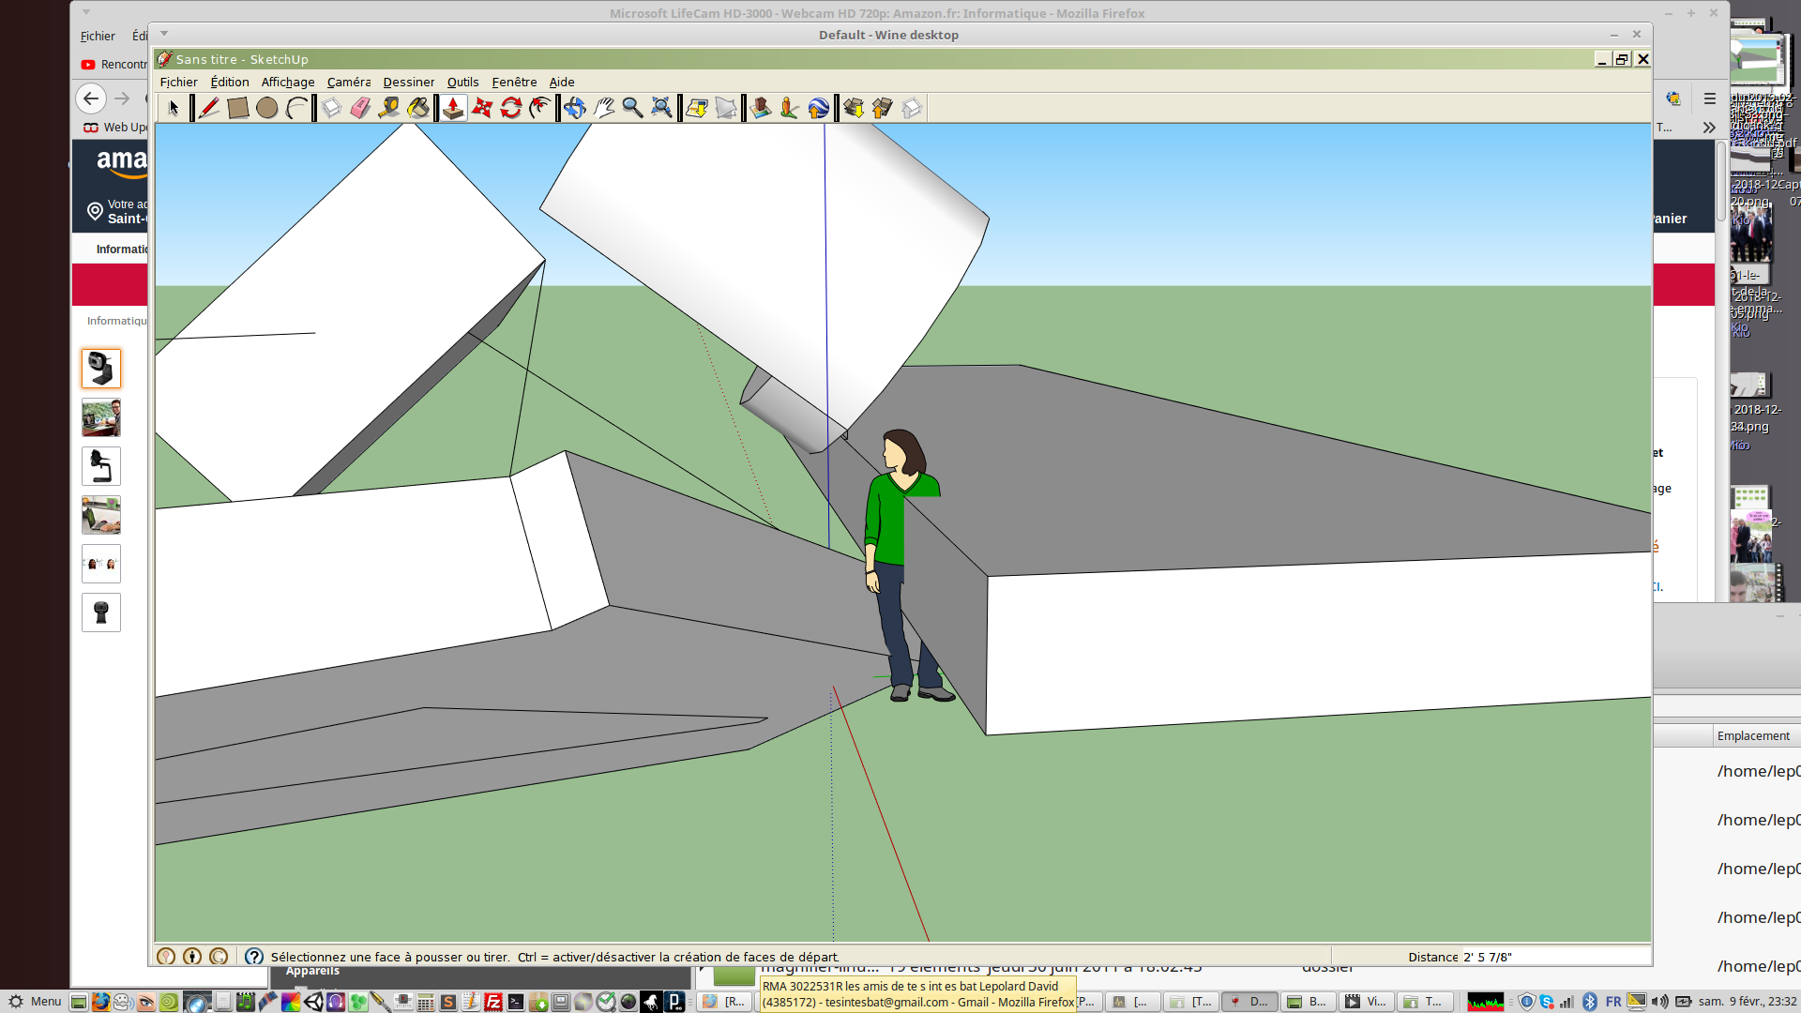
Task: Select the Rectangle drawing tool
Action: tap(237, 108)
